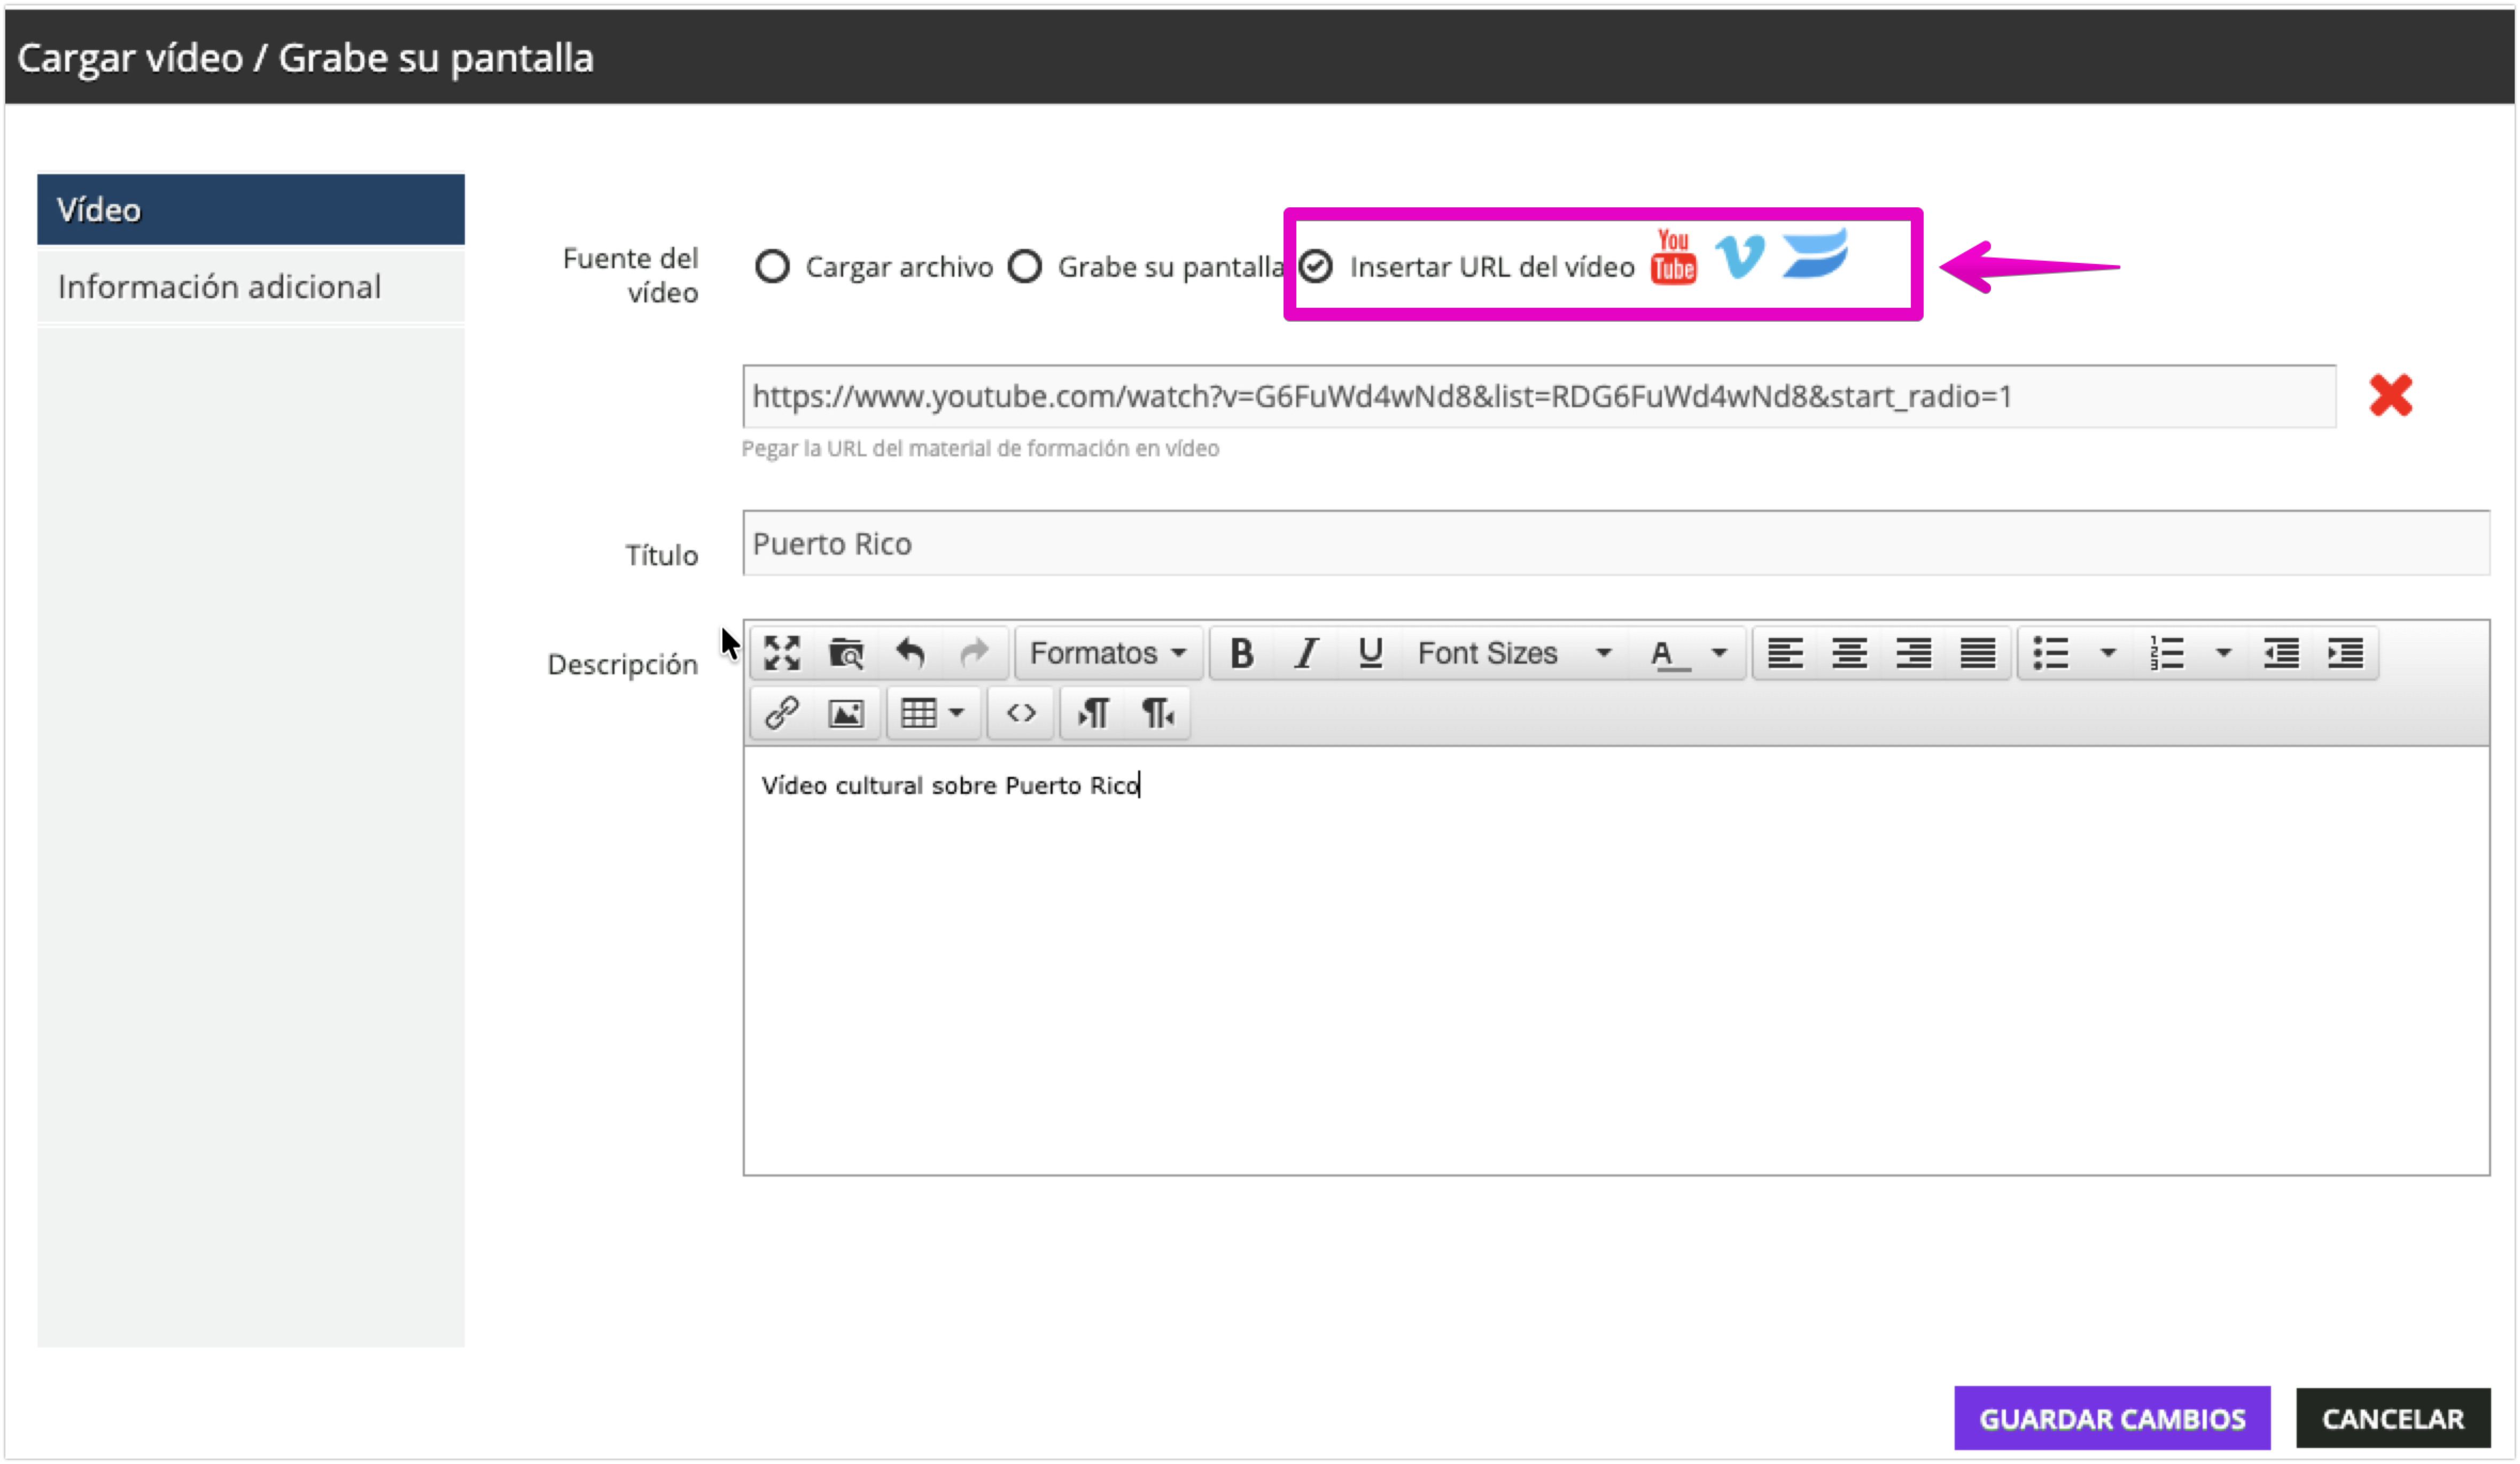2520x1464 pixels.
Task: Apply italic formatting
Action: [x=1305, y=653]
